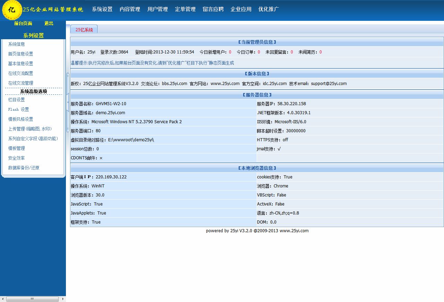
Task: Click the 服务器名称 GHVM51-W2-10 cell
Action: pos(163,104)
